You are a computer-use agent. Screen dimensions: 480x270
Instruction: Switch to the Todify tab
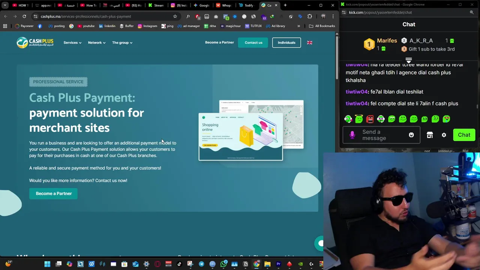246,5
